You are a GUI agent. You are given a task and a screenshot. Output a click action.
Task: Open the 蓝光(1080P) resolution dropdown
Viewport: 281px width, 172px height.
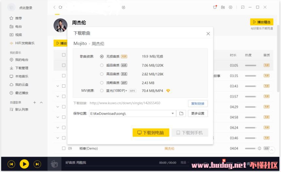pos(126,91)
